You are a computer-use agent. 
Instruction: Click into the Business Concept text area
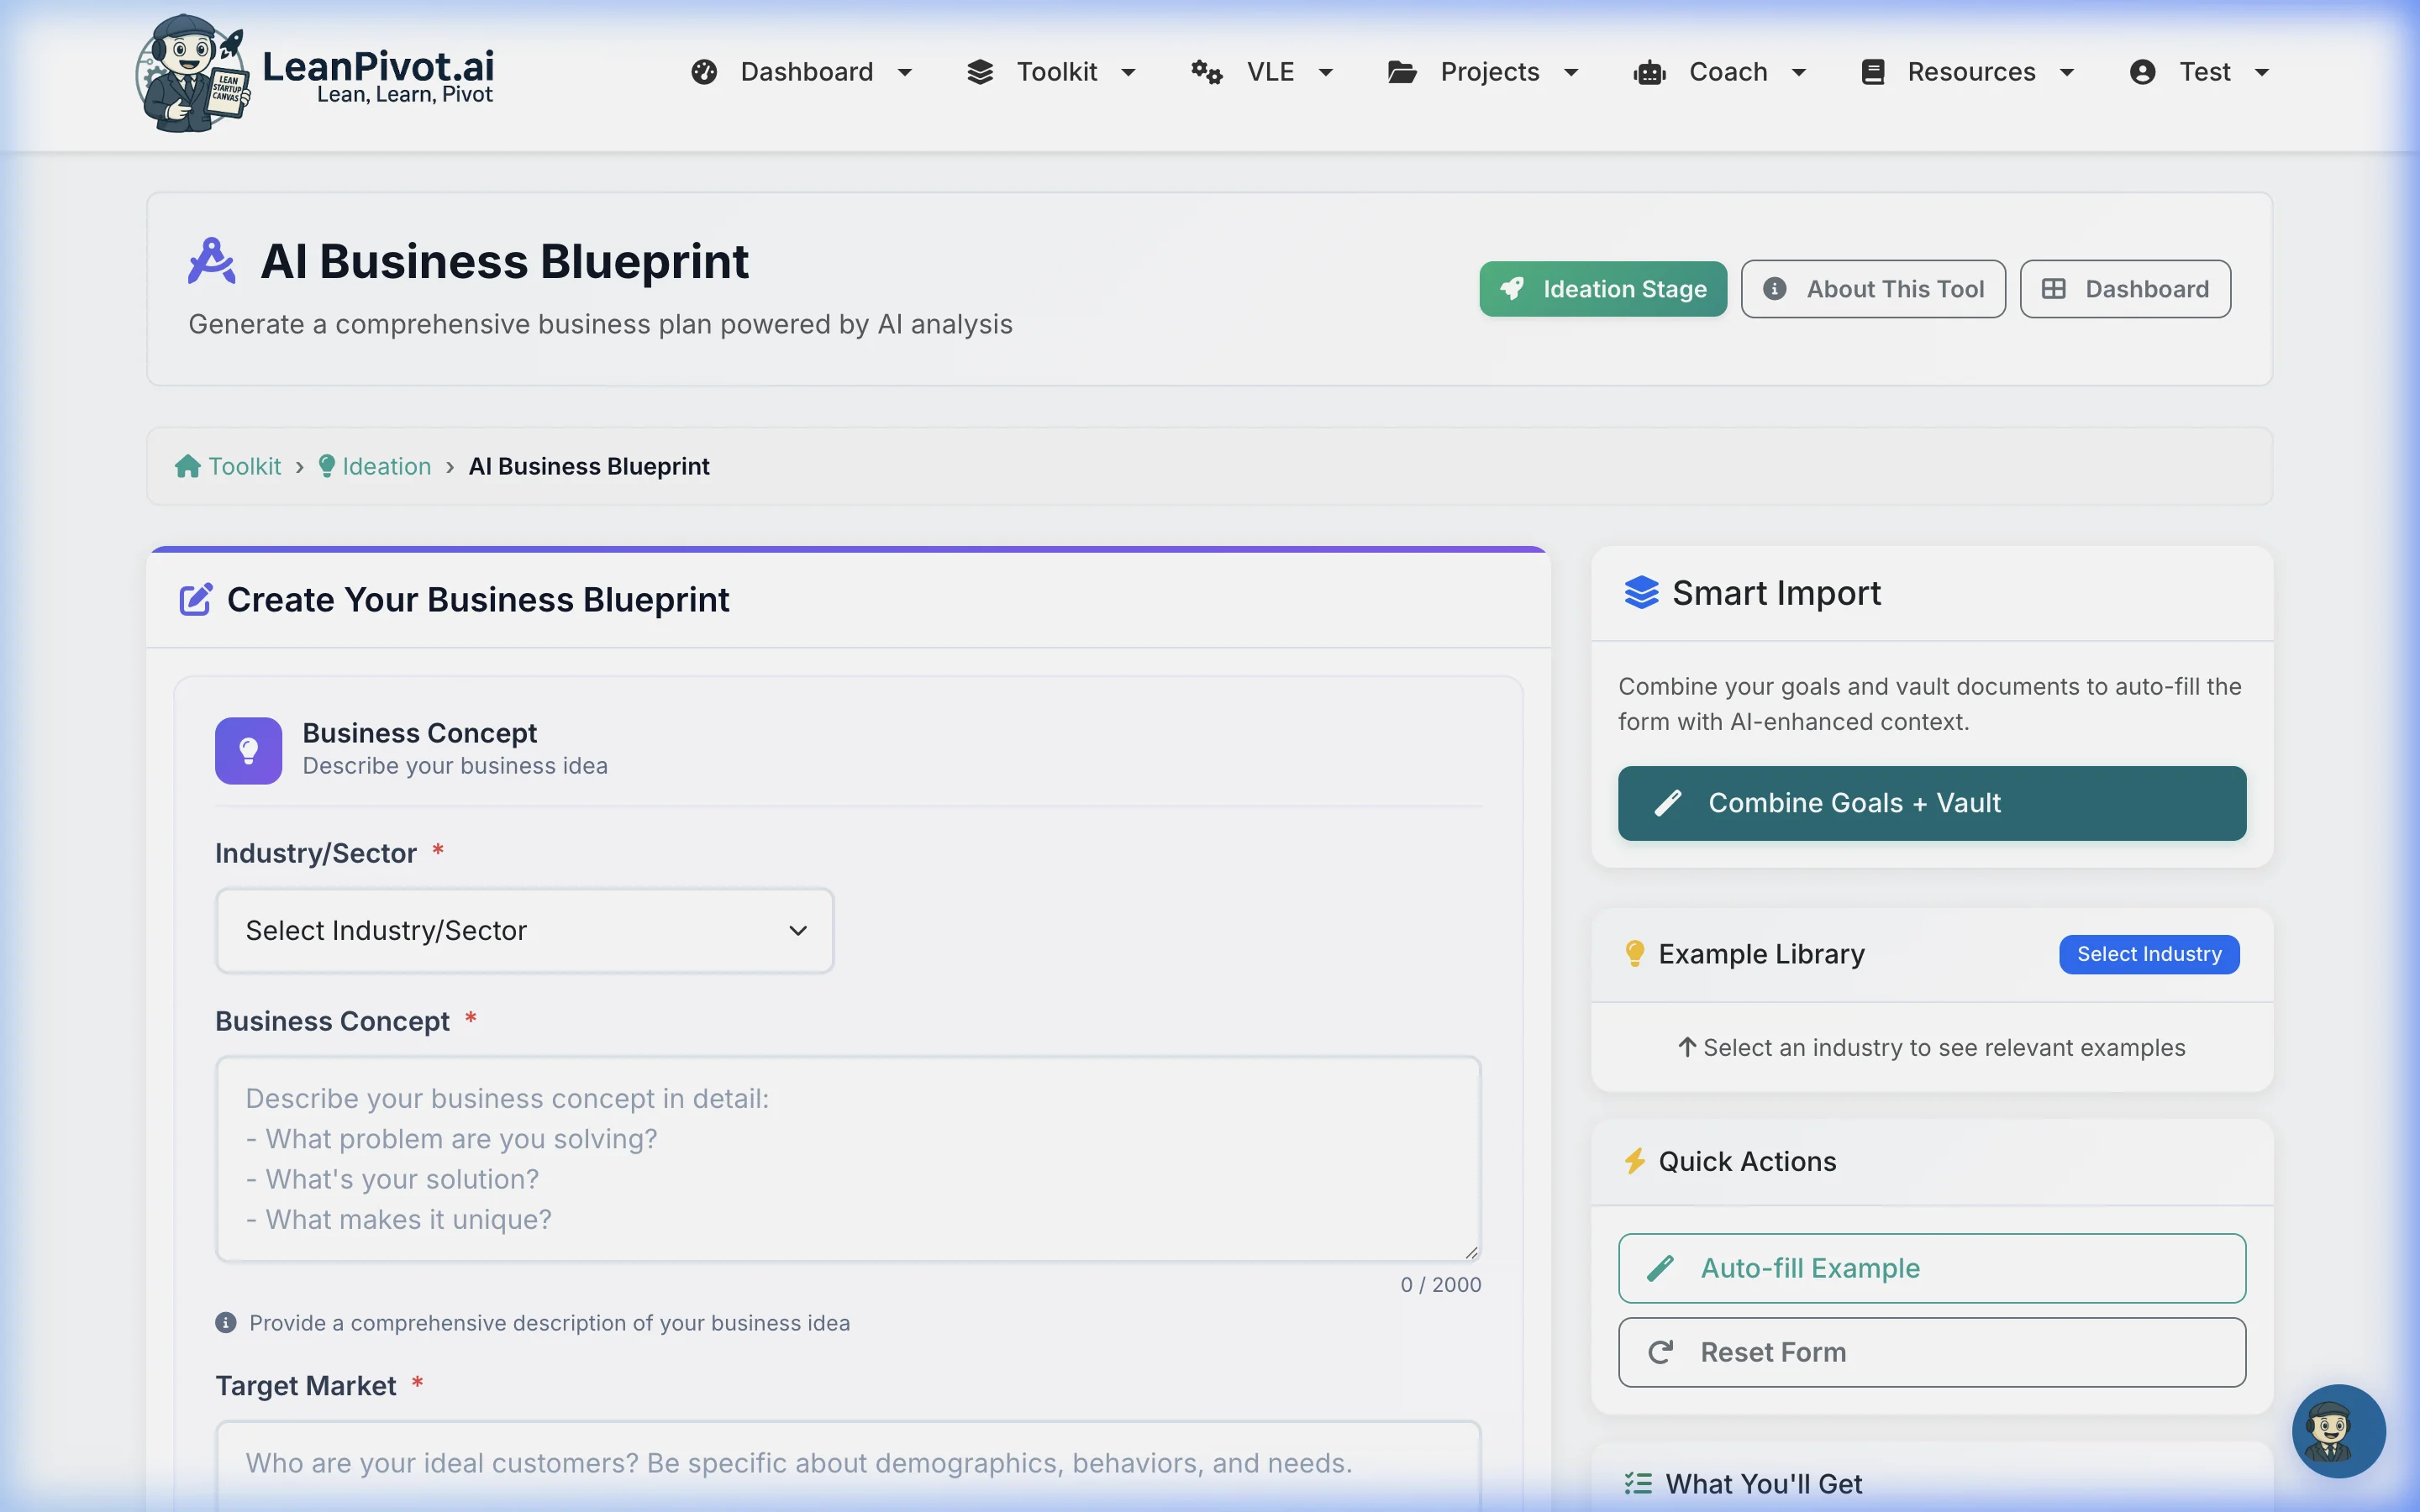coord(847,1159)
